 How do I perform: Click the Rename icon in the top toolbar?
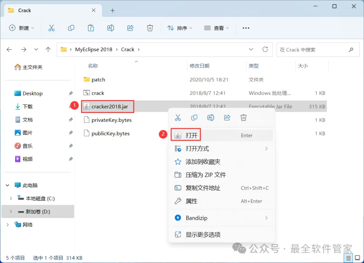click(111, 28)
